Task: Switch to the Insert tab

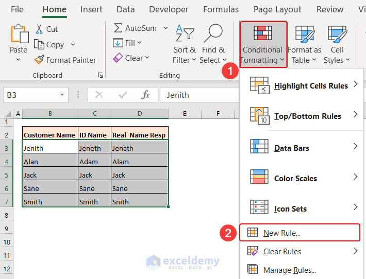Action: click(91, 9)
